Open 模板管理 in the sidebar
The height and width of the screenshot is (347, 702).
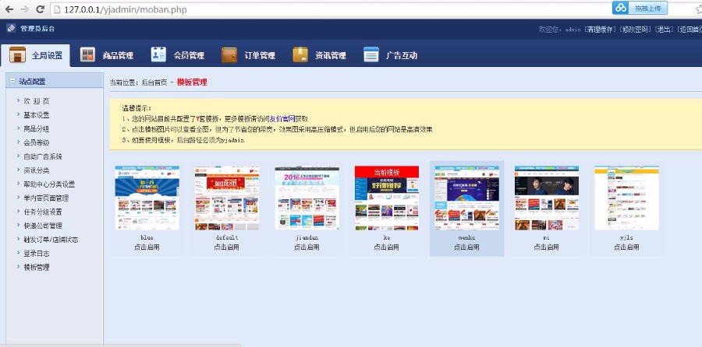36,268
